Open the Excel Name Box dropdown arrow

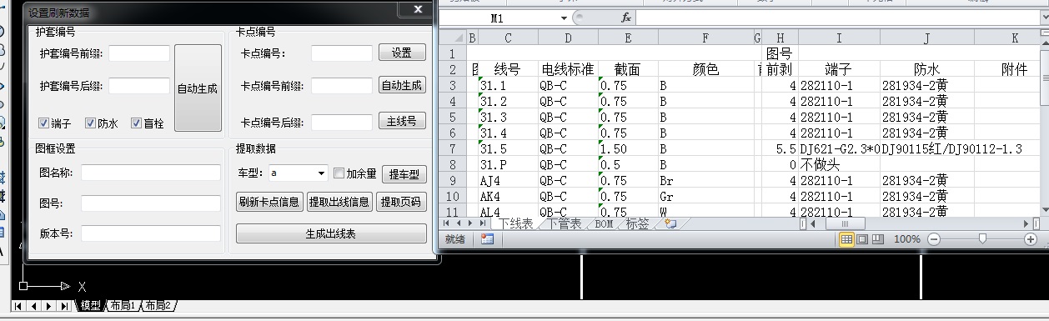click(x=564, y=18)
